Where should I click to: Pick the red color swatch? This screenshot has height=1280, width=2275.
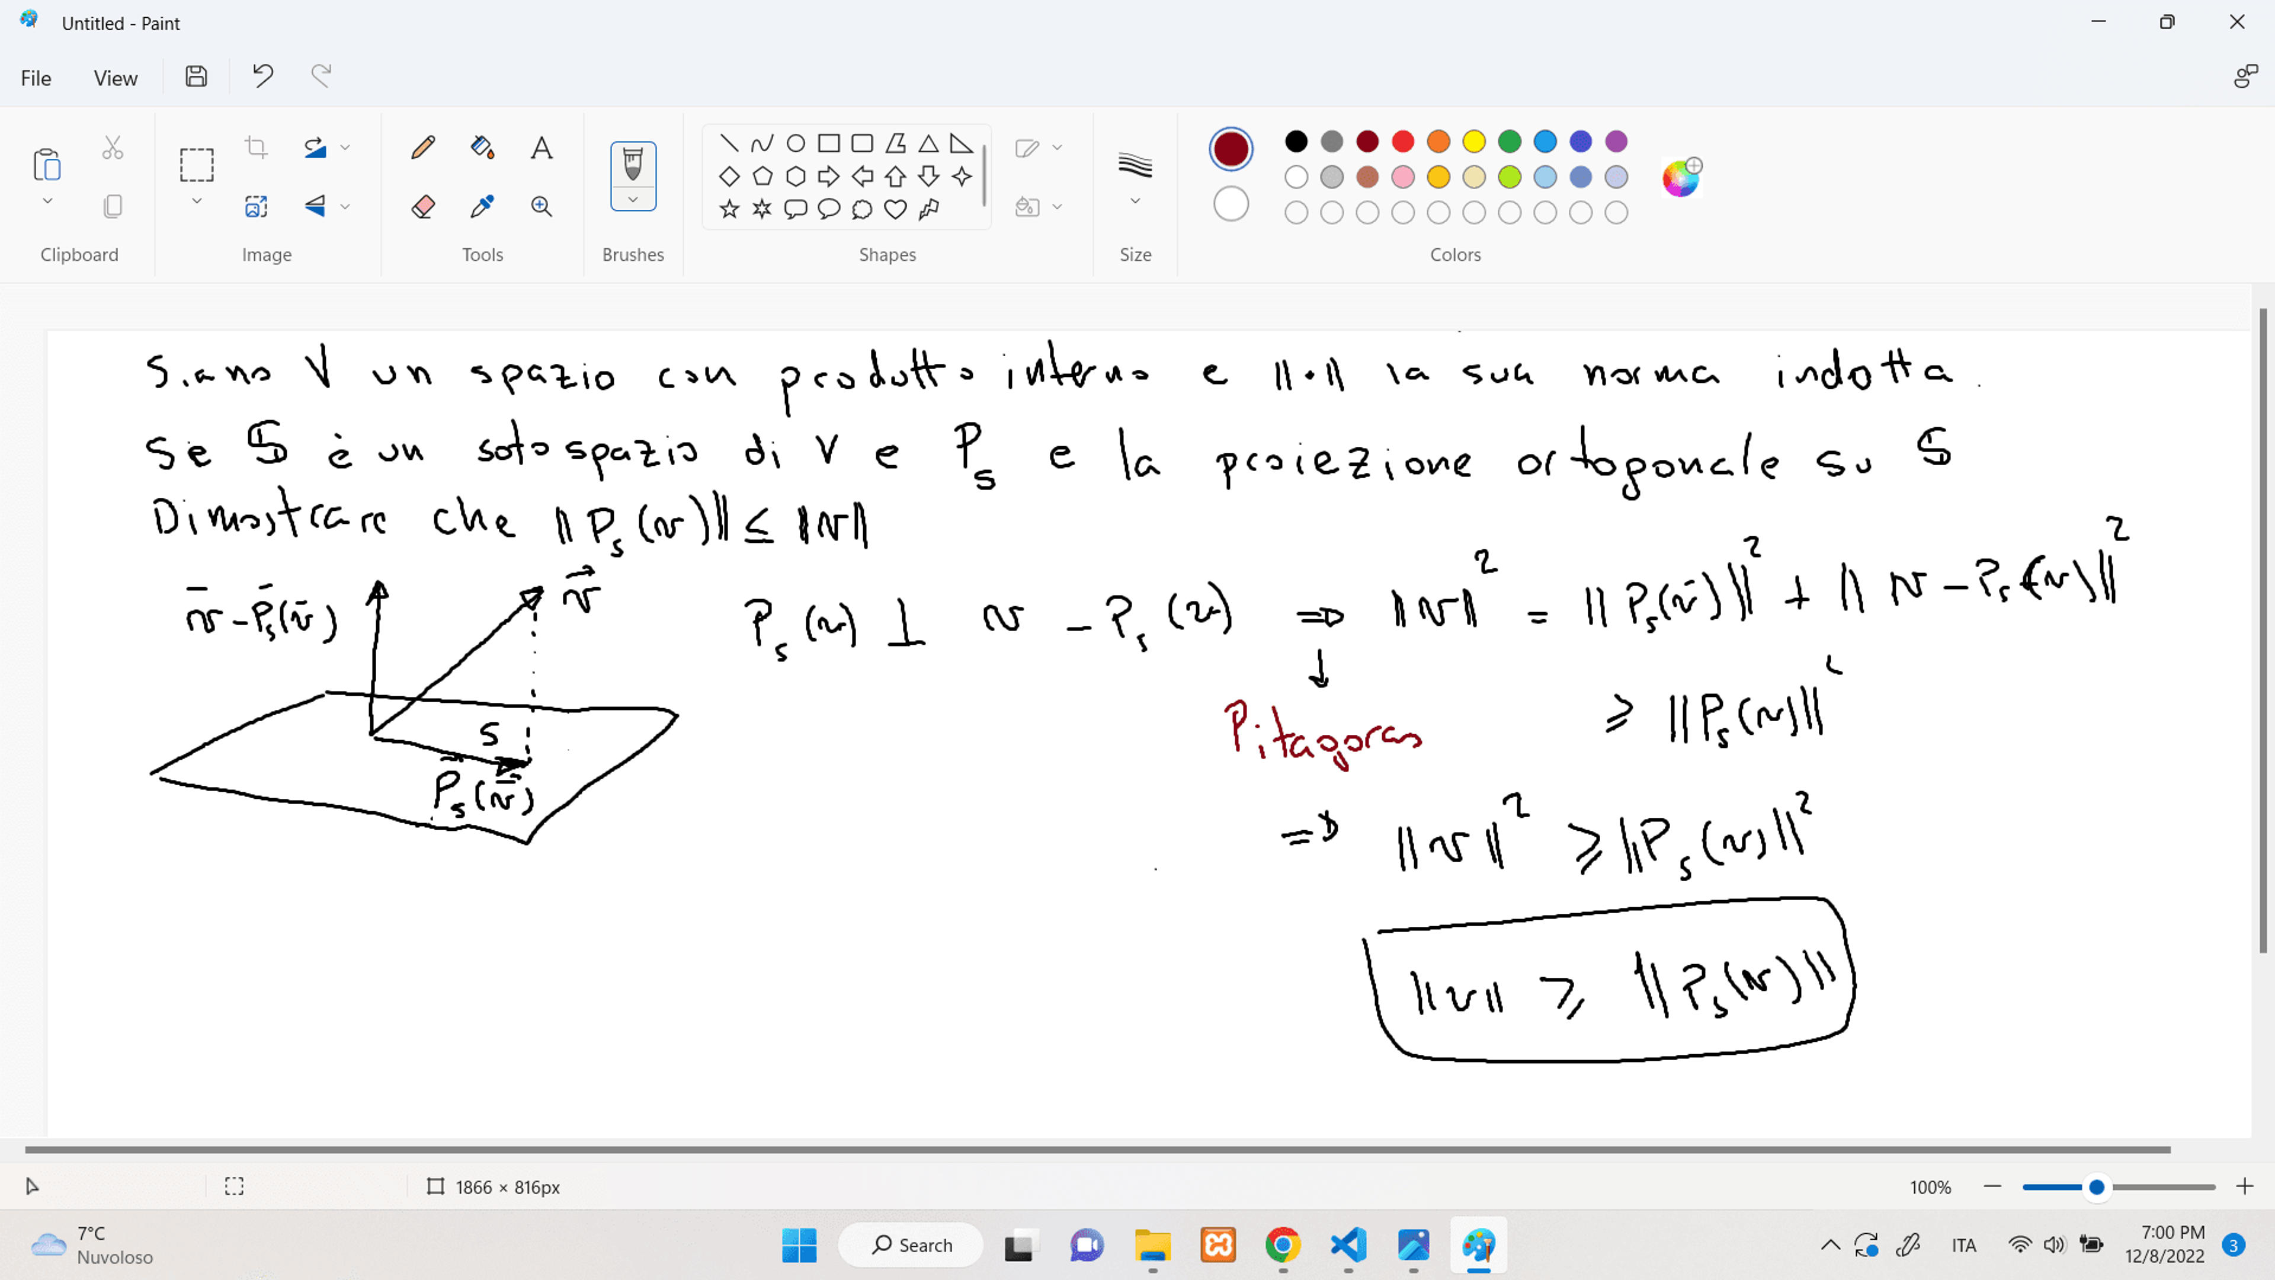pyautogui.click(x=1402, y=142)
